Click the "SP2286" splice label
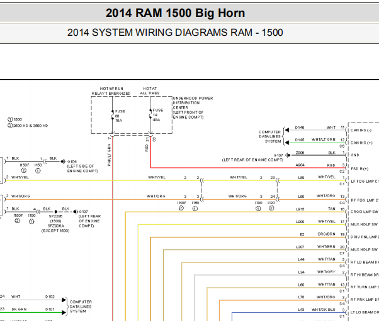379x321 pixels. [55, 216]
